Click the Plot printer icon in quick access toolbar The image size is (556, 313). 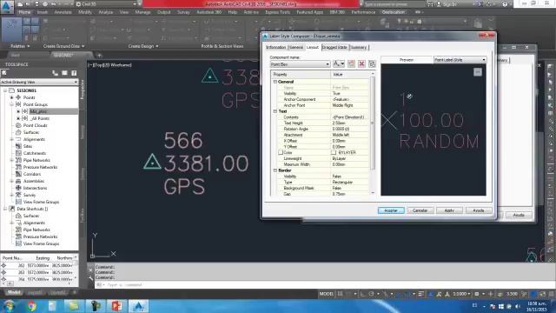pyautogui.click(x=45, y=4)
